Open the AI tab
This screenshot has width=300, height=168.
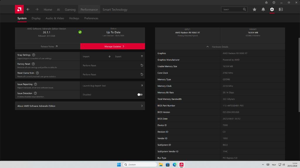[x=58, y=10]
